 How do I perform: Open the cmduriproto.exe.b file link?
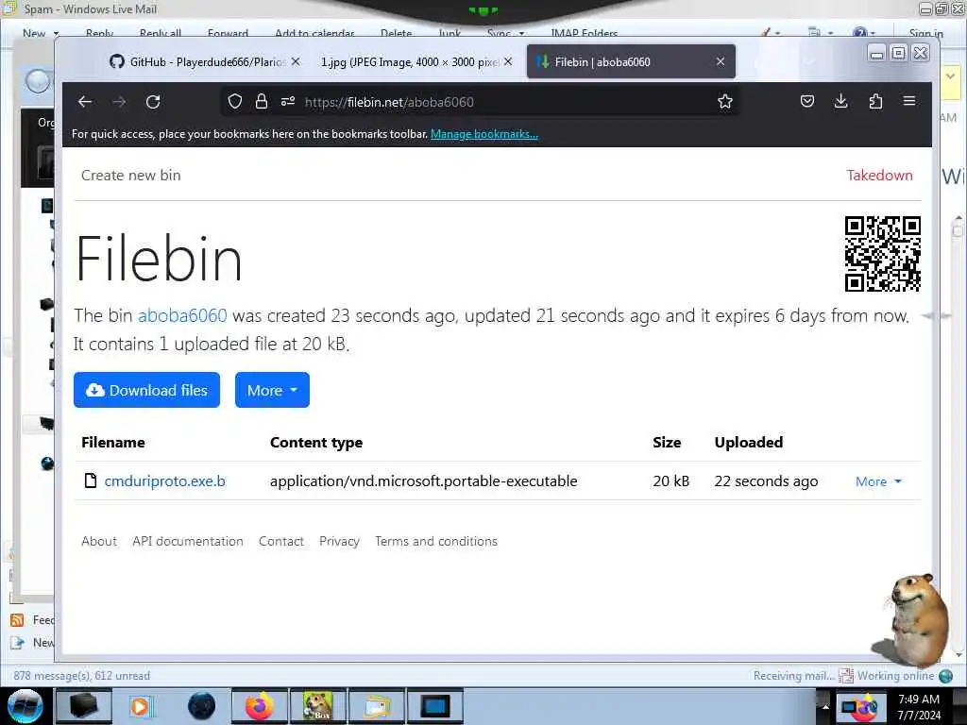tap(164, 481)
